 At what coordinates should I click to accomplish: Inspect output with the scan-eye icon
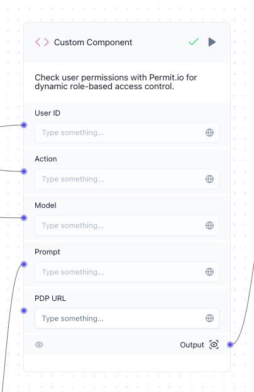(x=214, y=345)
